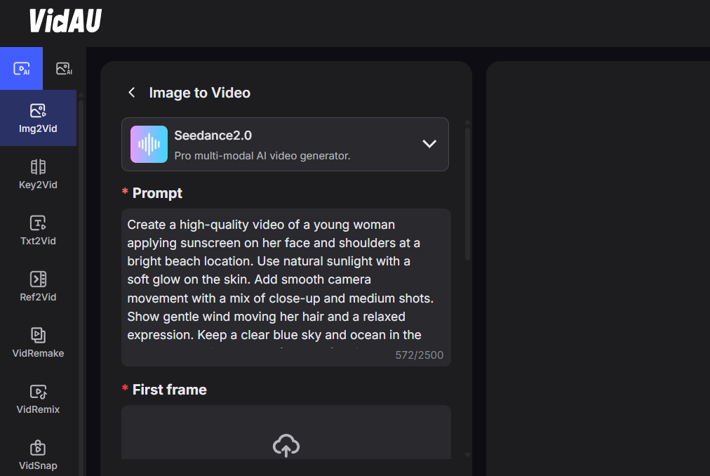Switch to the AI image tab

(x=64, y=69)
